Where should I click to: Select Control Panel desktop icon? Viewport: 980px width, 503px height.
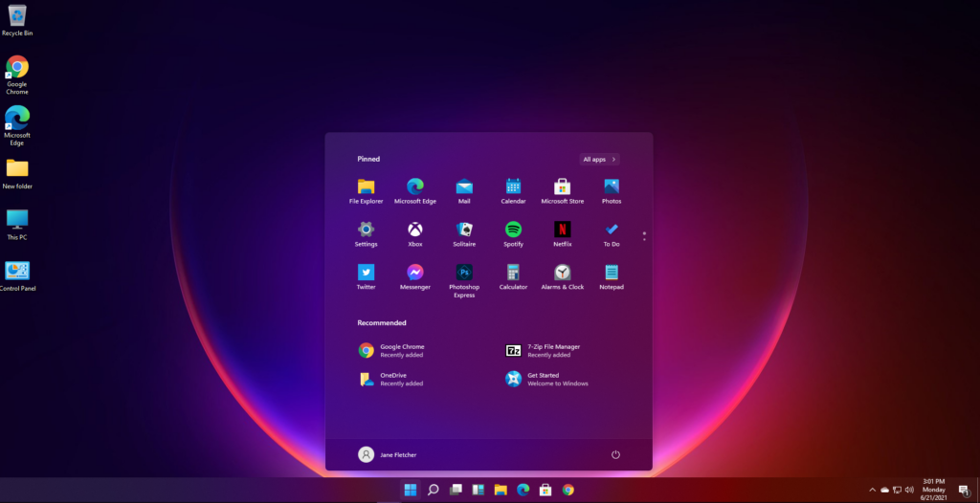tap(17, 276)
